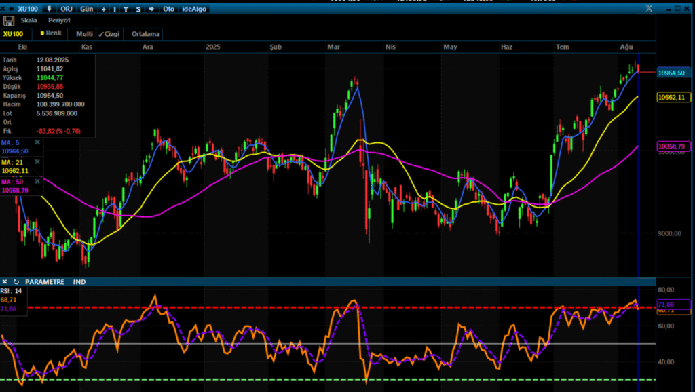
Task: Remove the MA 5 indicator with its X
Action: click(x=37, y=142)
